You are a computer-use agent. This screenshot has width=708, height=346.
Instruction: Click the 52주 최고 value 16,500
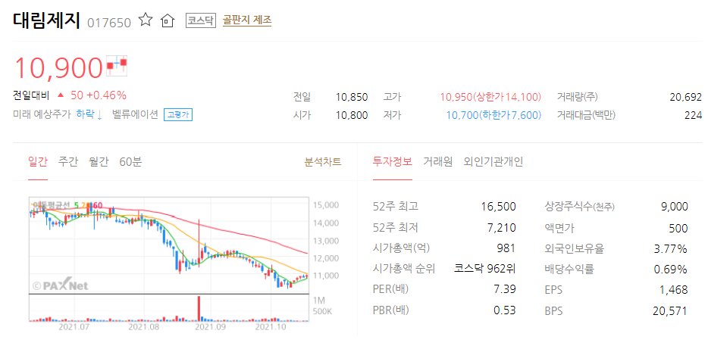(x=499, y=207)
